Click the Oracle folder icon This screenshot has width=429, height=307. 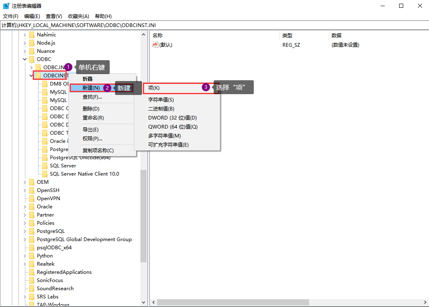click(x=32, y=207)
